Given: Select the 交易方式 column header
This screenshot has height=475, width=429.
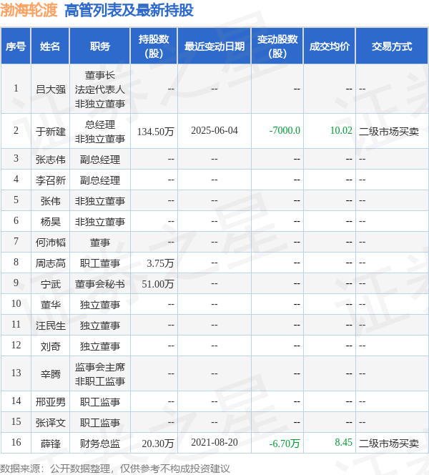Looking at the screenshot, I should click(392, 46).
